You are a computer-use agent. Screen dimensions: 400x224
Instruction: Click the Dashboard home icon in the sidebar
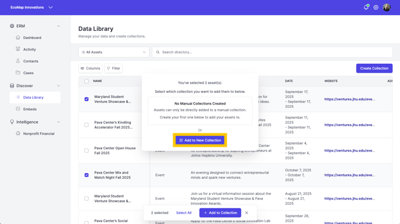pyautogui.click(x=18, y=37)
